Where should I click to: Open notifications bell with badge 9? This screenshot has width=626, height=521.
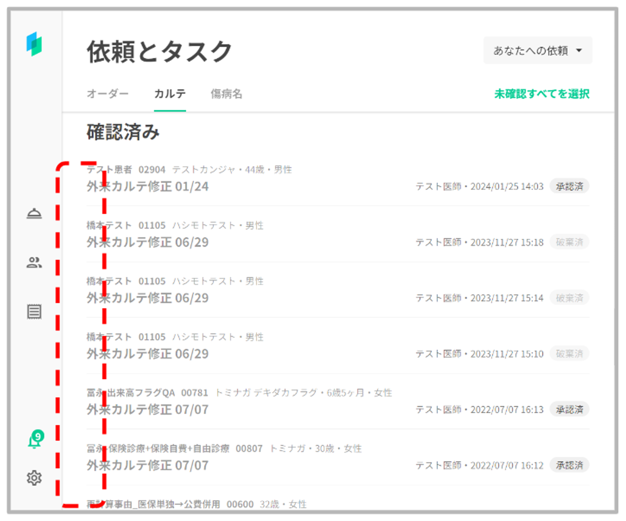click(x=35, y=440)
